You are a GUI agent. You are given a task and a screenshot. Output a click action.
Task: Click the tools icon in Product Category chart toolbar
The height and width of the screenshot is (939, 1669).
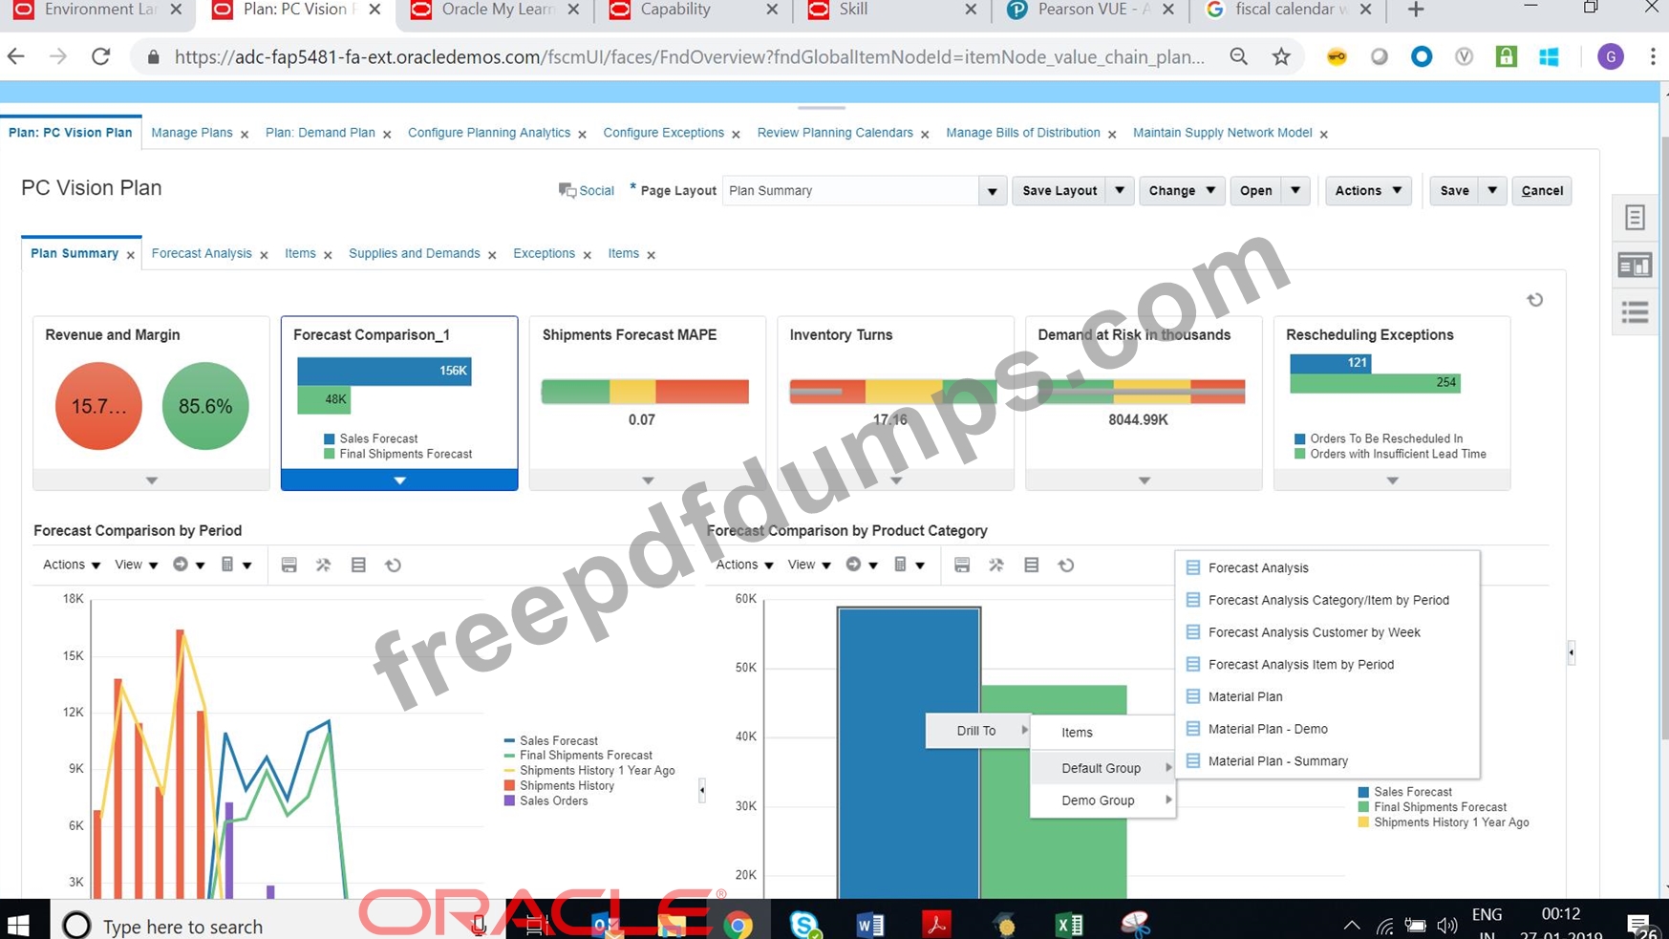pos(996,566)
